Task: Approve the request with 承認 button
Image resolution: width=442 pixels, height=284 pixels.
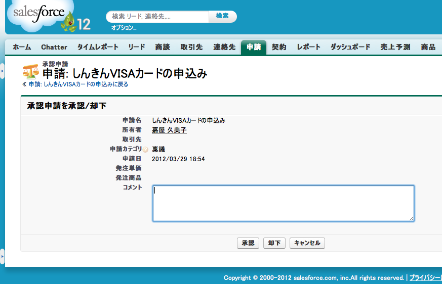Action: [x=248, y=243]
